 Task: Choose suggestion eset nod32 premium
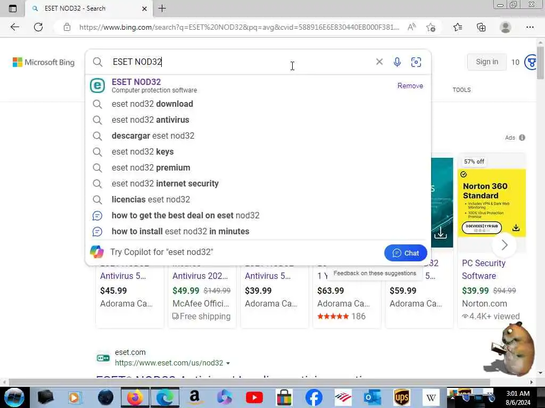pyautogui.click(x=257, y=167)
